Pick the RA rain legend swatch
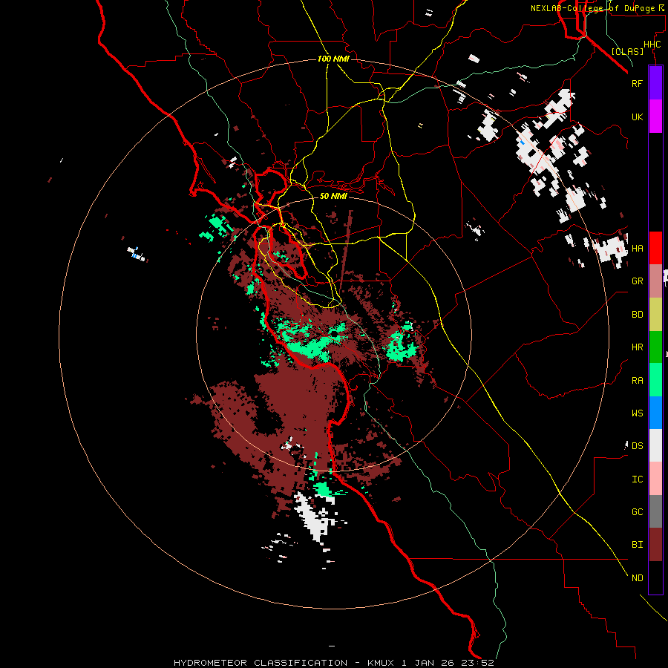 pos(655,380)
